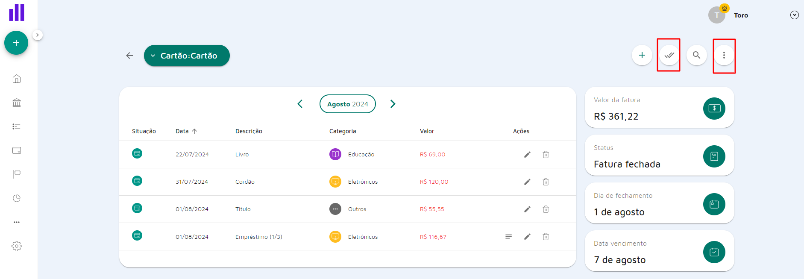Screen dimensions: 804x279
Task: Click the double check mark all button
Action: point(669,55)
